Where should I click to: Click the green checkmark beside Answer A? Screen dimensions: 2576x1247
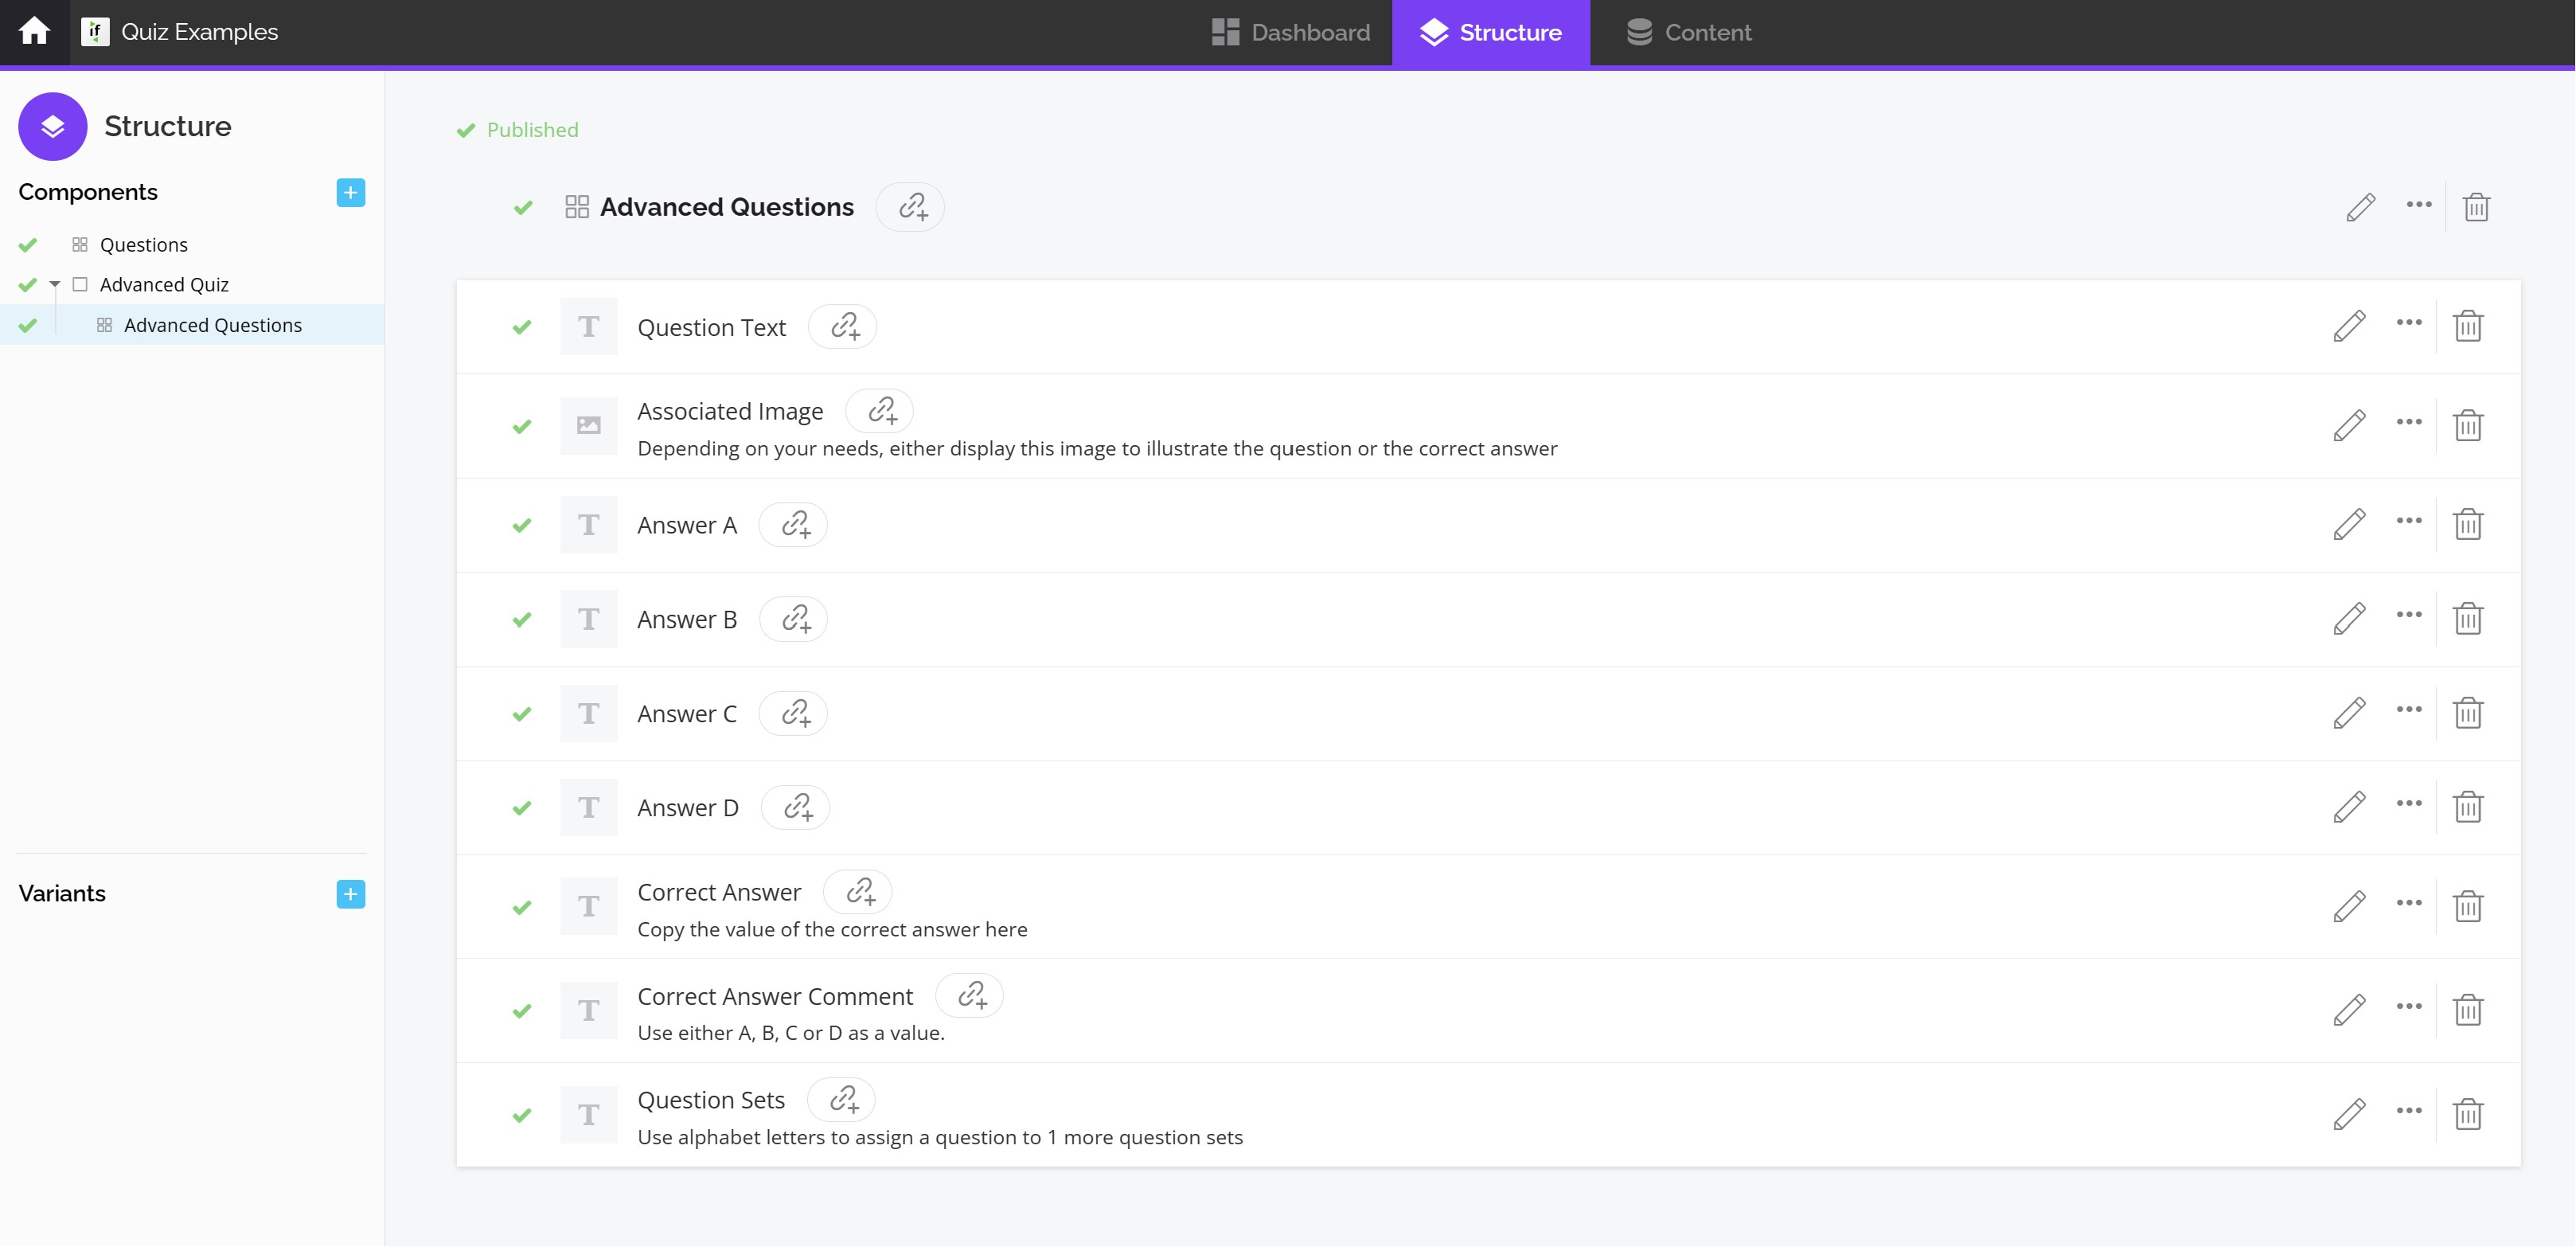click(522, 526)
